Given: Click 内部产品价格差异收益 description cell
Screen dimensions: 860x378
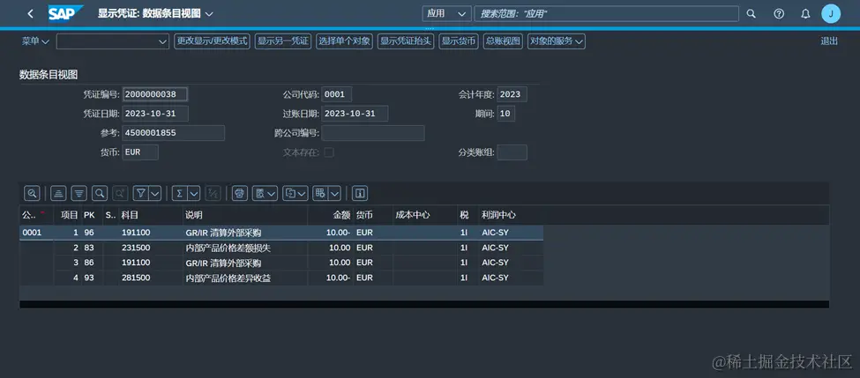Looking at the screenshot, I should pos(244,278).
